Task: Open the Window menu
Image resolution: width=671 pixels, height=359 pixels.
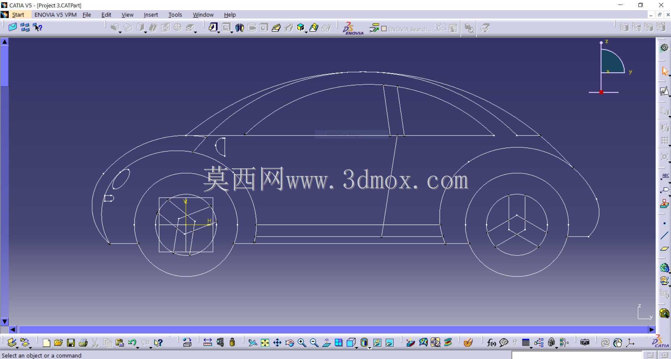Action: coord(203,15)
